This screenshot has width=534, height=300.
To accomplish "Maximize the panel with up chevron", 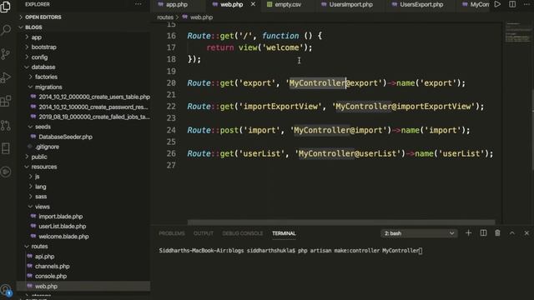I will 511,233.
